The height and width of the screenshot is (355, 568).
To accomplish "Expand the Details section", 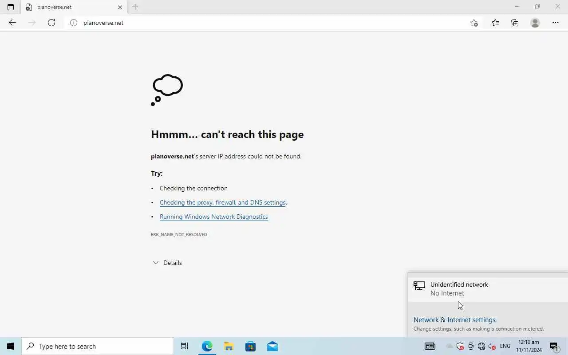I will click(167, 263).
